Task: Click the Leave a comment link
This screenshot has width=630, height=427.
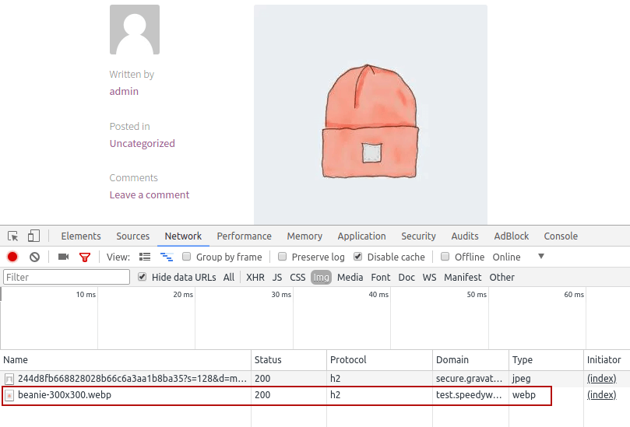Action: click(x=149, y=195)
